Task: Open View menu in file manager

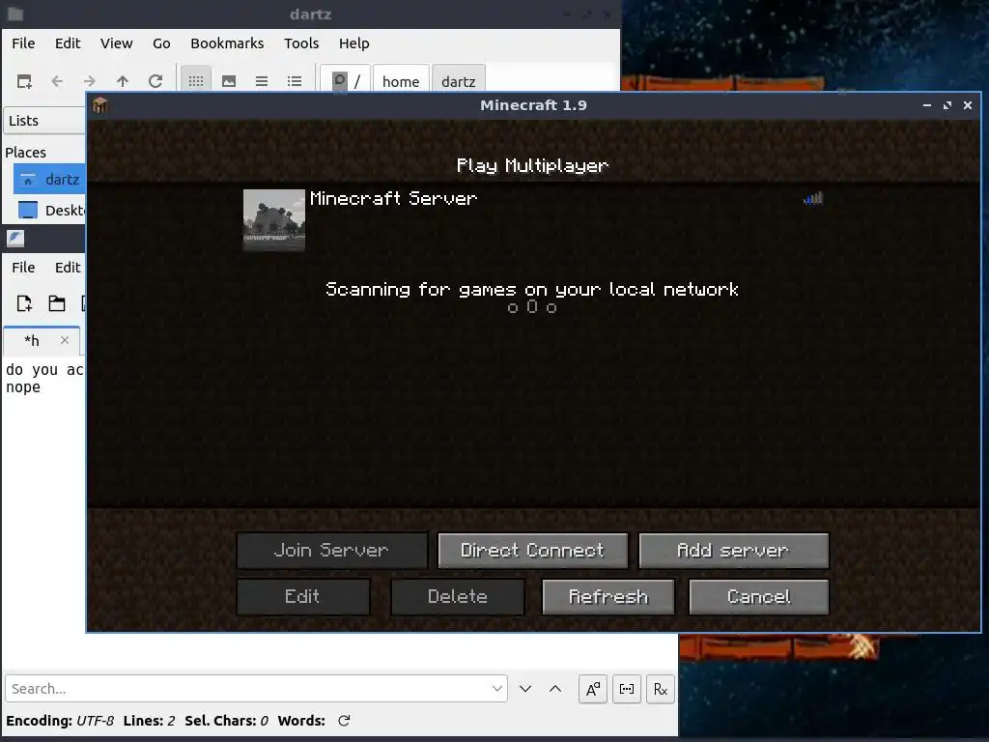Action: 117,43
